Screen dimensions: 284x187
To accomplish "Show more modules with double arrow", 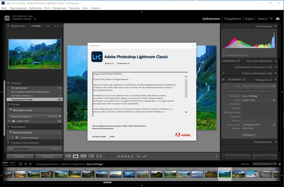I will pyautogui.click(x=271, y=18).
